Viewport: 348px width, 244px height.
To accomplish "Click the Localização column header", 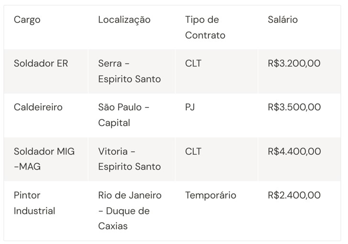I will [124, 20].
